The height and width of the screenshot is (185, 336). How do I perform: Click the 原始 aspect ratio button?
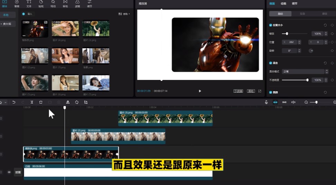pos(251,91)
